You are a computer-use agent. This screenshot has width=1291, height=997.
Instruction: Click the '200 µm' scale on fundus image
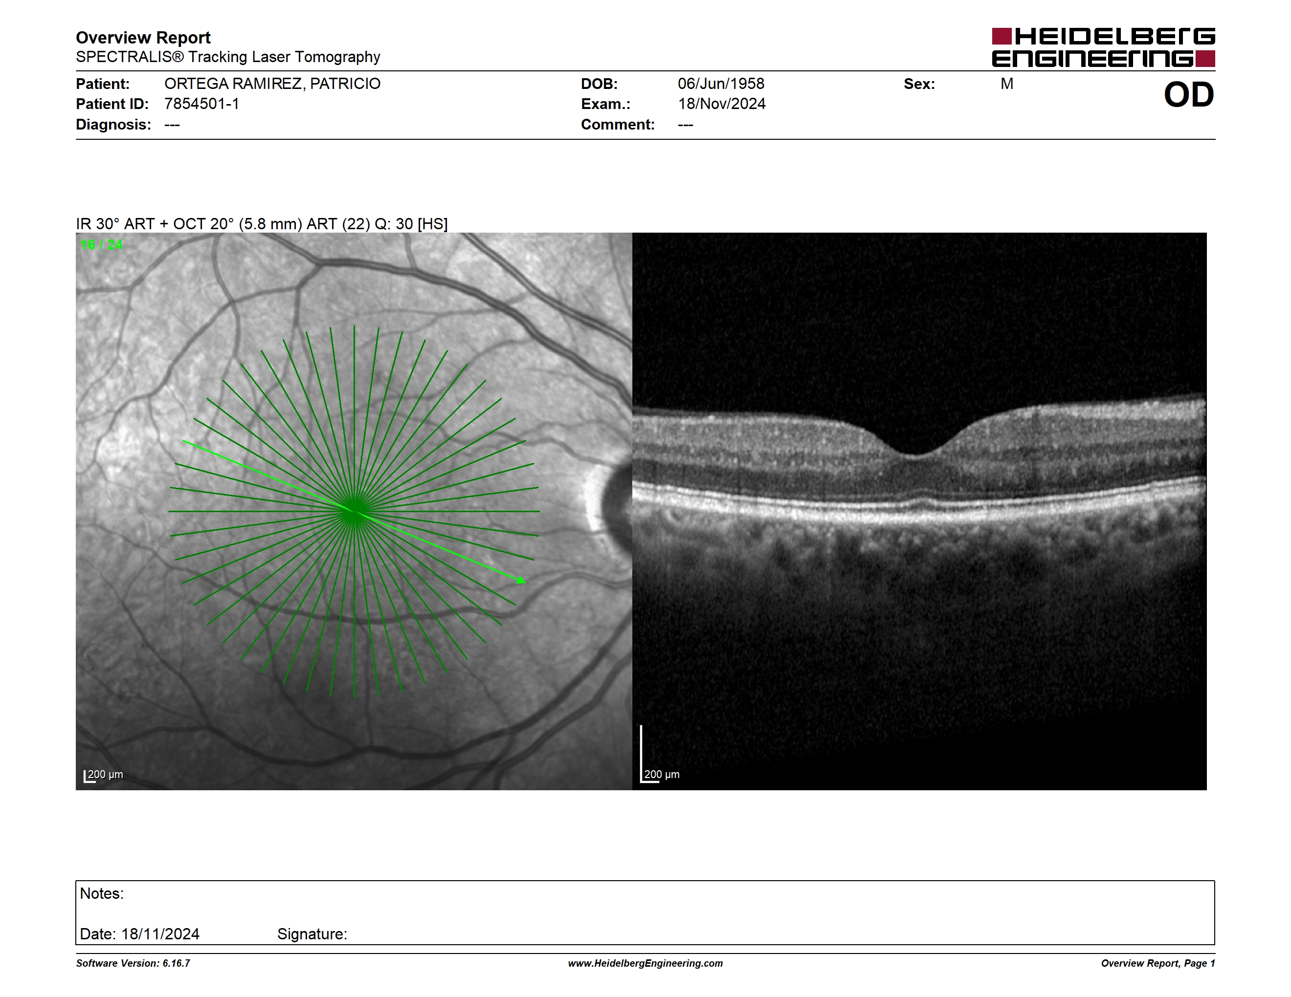point(104,775)
